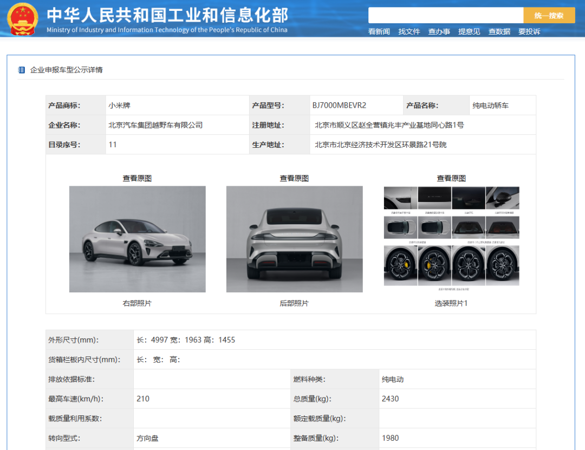Click the 排放依据标准 label cell

pos(89,379)
